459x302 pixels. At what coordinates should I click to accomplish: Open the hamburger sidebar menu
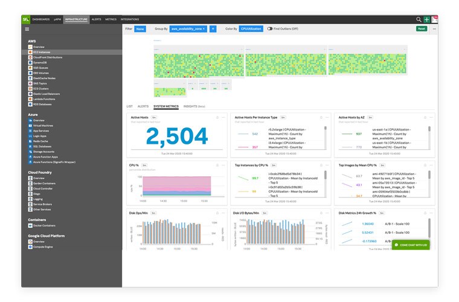(x=27, y=29)
